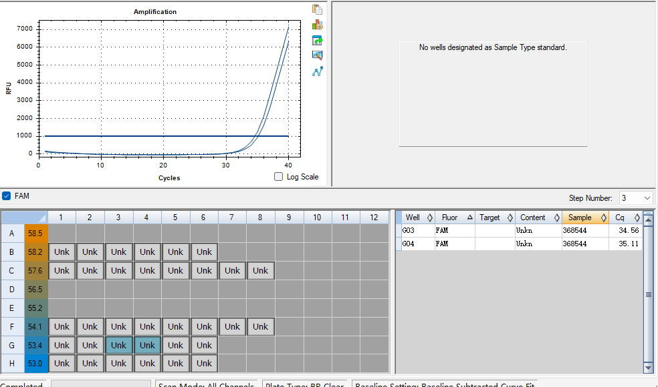This screenshot has width=658, height=387.
Task: Select the G03 well row in table
Action: [x=521, y=230]
